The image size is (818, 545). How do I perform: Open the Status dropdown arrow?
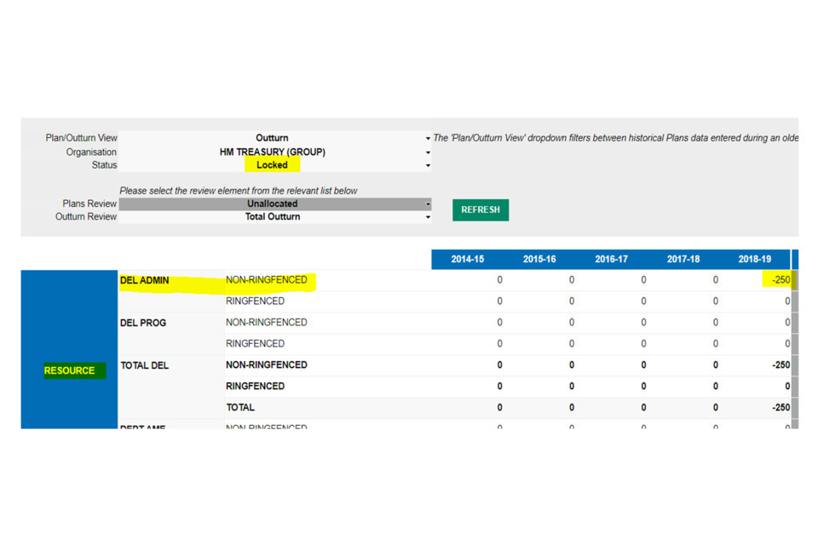[x=428, y=165]
